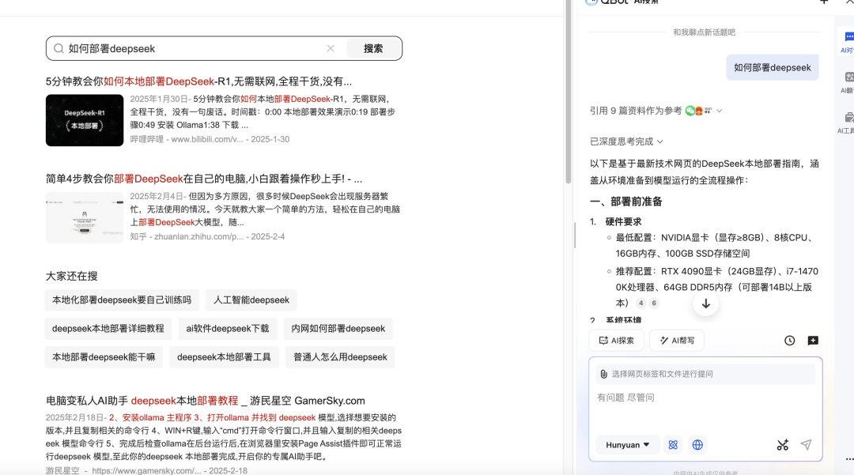
Task: Click the source icons beside 引用 9 篇资料
Action: [x=699, y=111]
